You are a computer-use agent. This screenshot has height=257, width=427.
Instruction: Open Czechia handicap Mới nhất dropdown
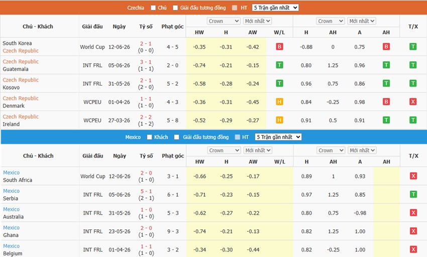pos(362,21)
